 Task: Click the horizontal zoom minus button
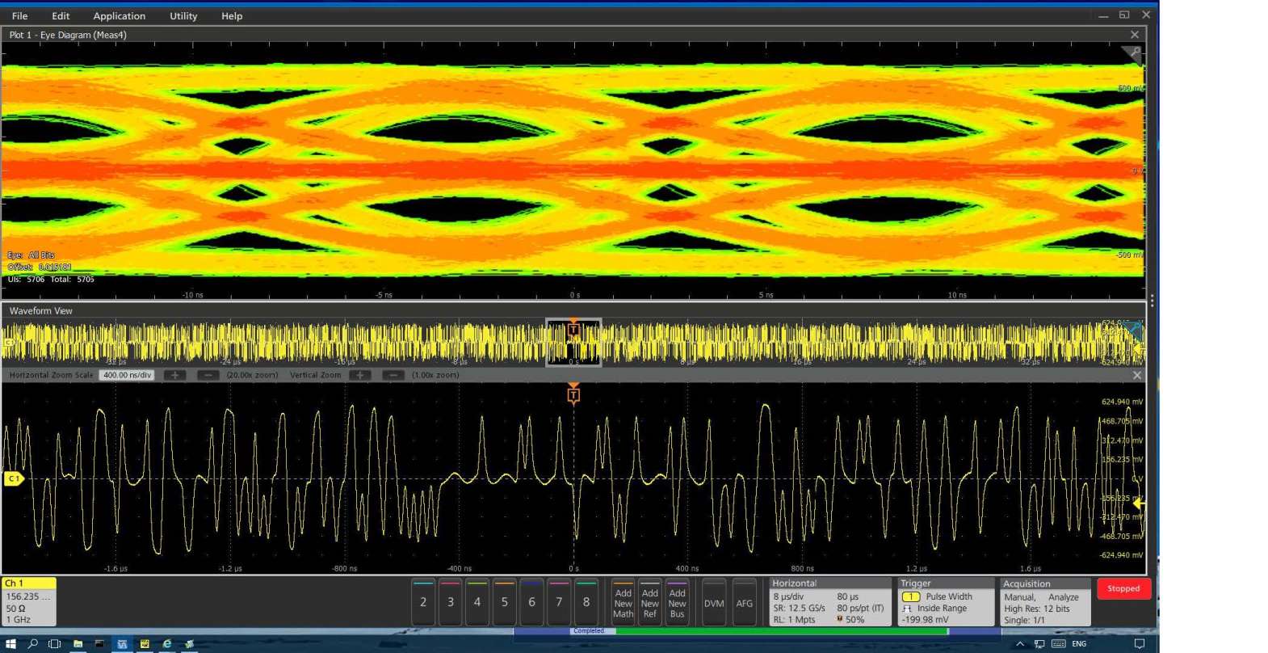[x=208, y=375]
